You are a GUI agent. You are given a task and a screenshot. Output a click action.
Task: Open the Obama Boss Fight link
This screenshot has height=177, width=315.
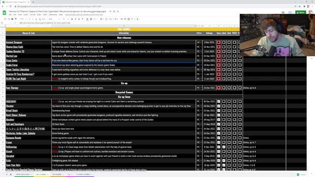(14, 47)
